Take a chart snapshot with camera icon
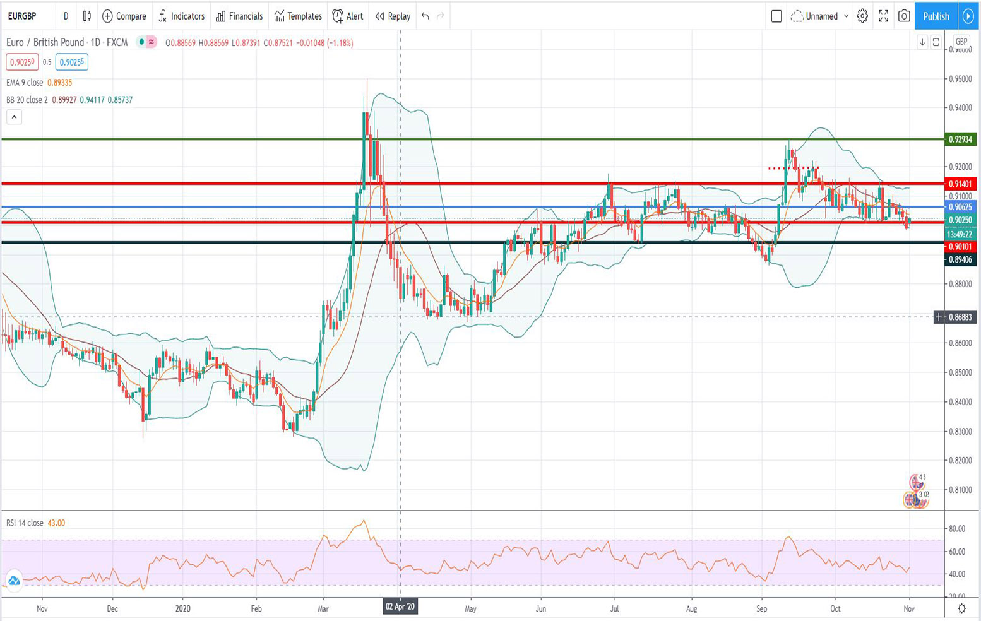Screen dimensions: 981x621 point(903,16)
